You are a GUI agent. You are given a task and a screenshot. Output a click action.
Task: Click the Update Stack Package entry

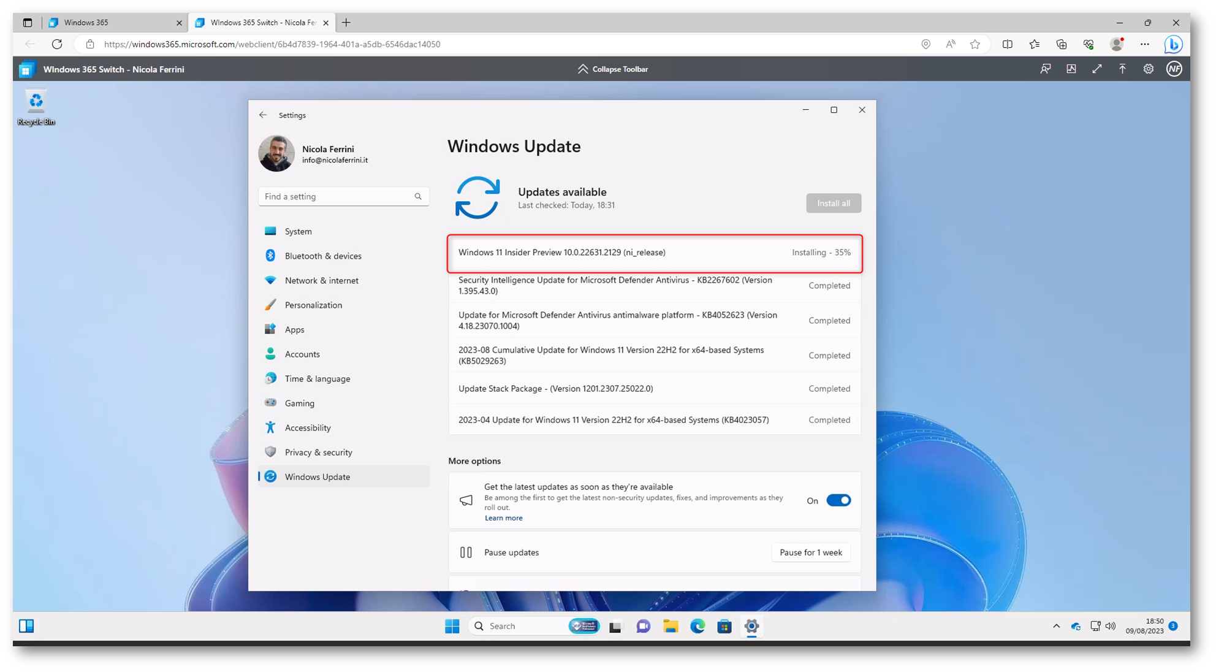coord(655,389)
